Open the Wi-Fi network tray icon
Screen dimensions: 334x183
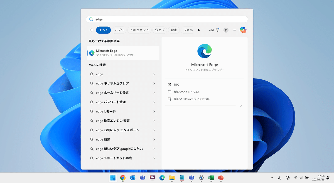point(296,178)
